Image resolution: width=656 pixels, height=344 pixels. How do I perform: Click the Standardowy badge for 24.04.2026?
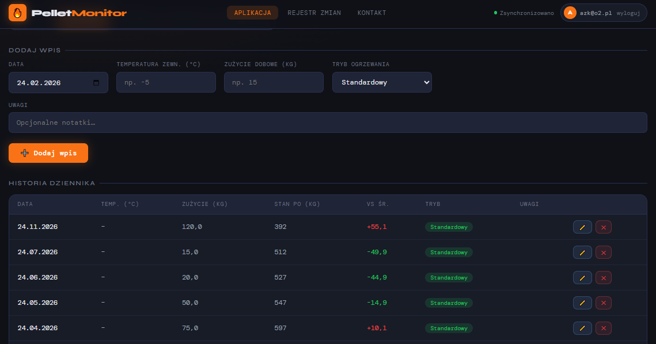(449, 328)
